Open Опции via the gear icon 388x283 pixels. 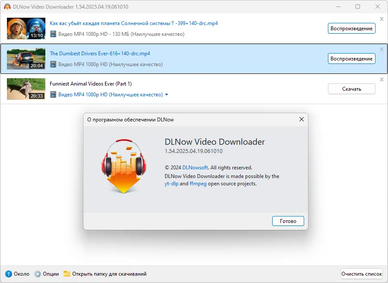pos(37,274)
